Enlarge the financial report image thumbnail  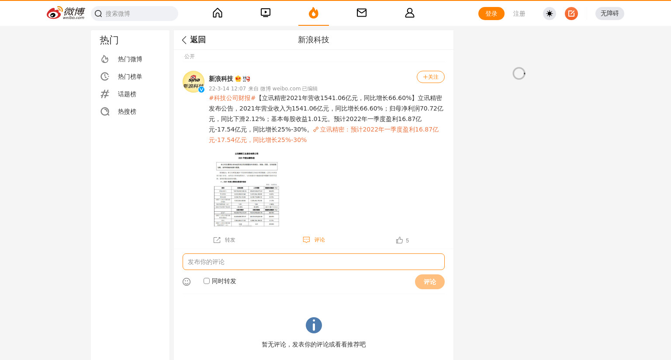click(x=246, y=189)
